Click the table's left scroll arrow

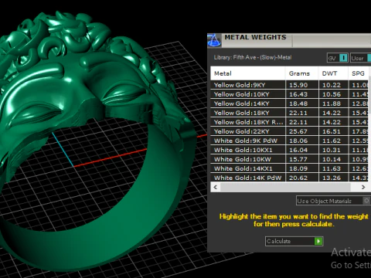[x=216, y=187]
